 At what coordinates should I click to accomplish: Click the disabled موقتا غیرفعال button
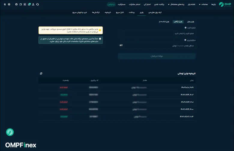pyautogui.click(x=157, y=56)
